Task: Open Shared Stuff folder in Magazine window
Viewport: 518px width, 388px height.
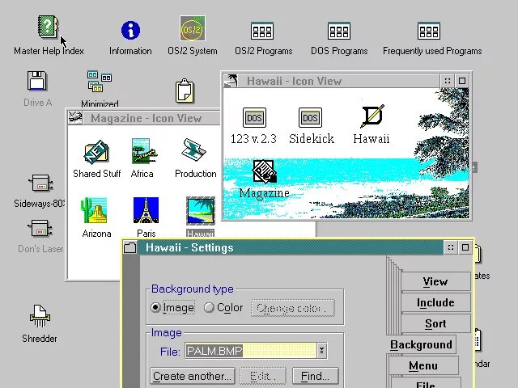Action: tap(96, 152)
